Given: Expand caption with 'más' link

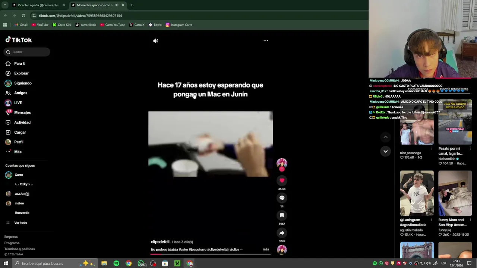Looking at the screenshot, I should click(266, 249).
